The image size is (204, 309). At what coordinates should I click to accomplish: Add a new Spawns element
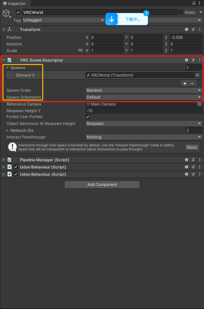click(185, 84)
